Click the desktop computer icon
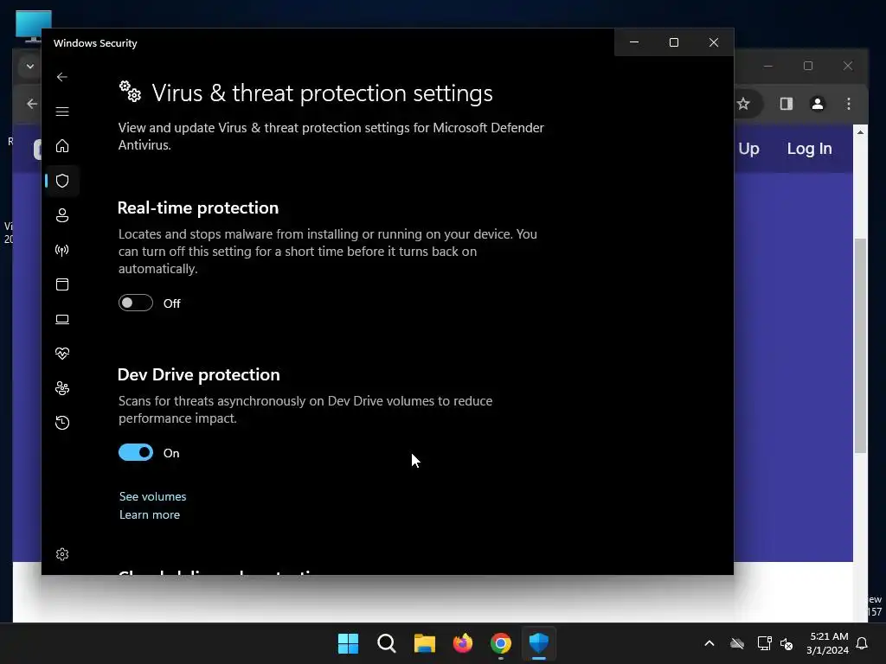This screenshot has height=664, width=886. coord(34,26)
